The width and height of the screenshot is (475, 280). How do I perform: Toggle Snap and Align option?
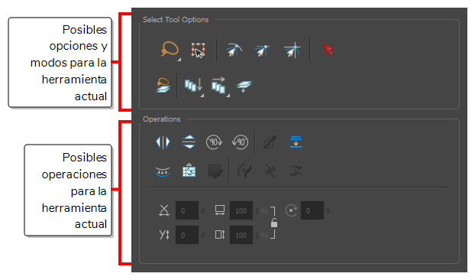(263, 50)
